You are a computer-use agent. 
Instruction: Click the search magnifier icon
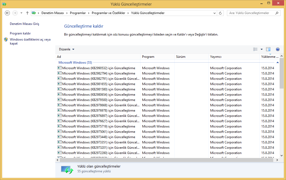[x=277, y=13]
